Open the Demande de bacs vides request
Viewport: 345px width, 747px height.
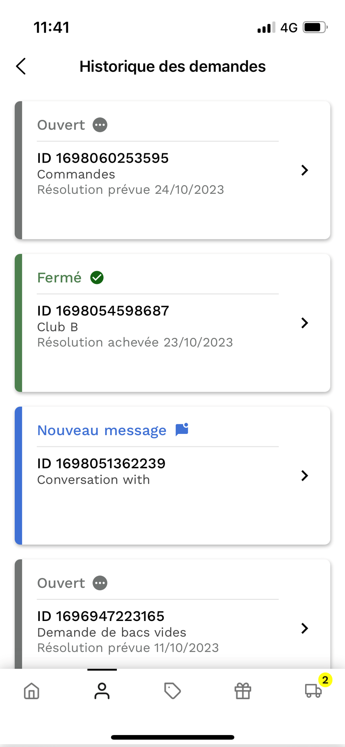[x=172, y=614]
